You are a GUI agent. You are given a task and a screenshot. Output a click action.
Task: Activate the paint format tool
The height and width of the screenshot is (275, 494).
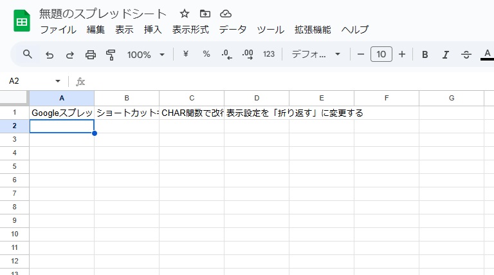click(111, 55)
